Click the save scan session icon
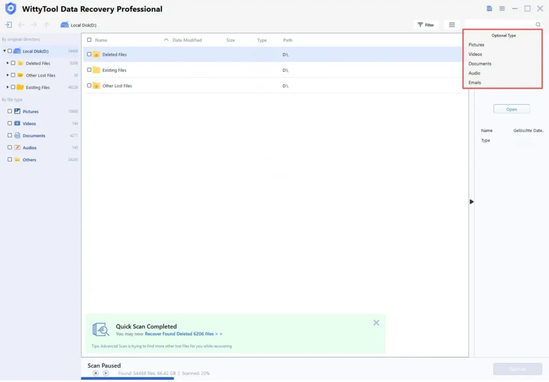 coord(489,9)
